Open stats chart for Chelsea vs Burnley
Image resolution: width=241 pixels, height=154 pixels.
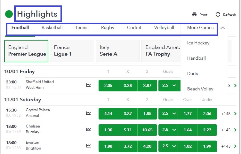[88, 129]
